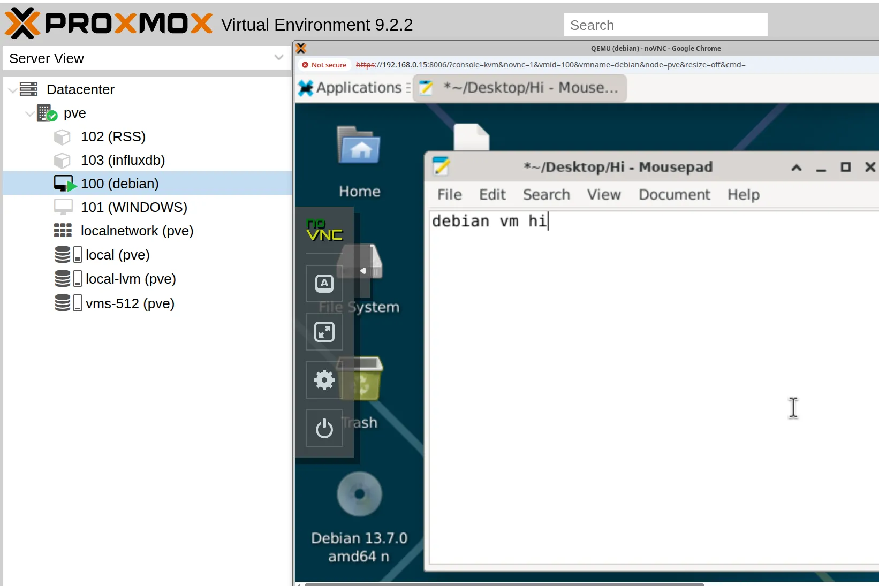Click the local-lvm storage disk icon

pos(68,279)
